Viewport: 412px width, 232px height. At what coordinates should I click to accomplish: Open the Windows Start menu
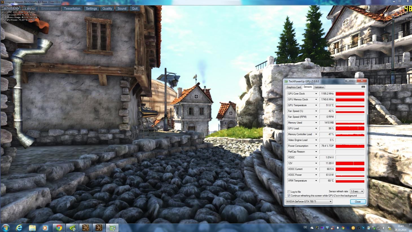coord(6,227)
